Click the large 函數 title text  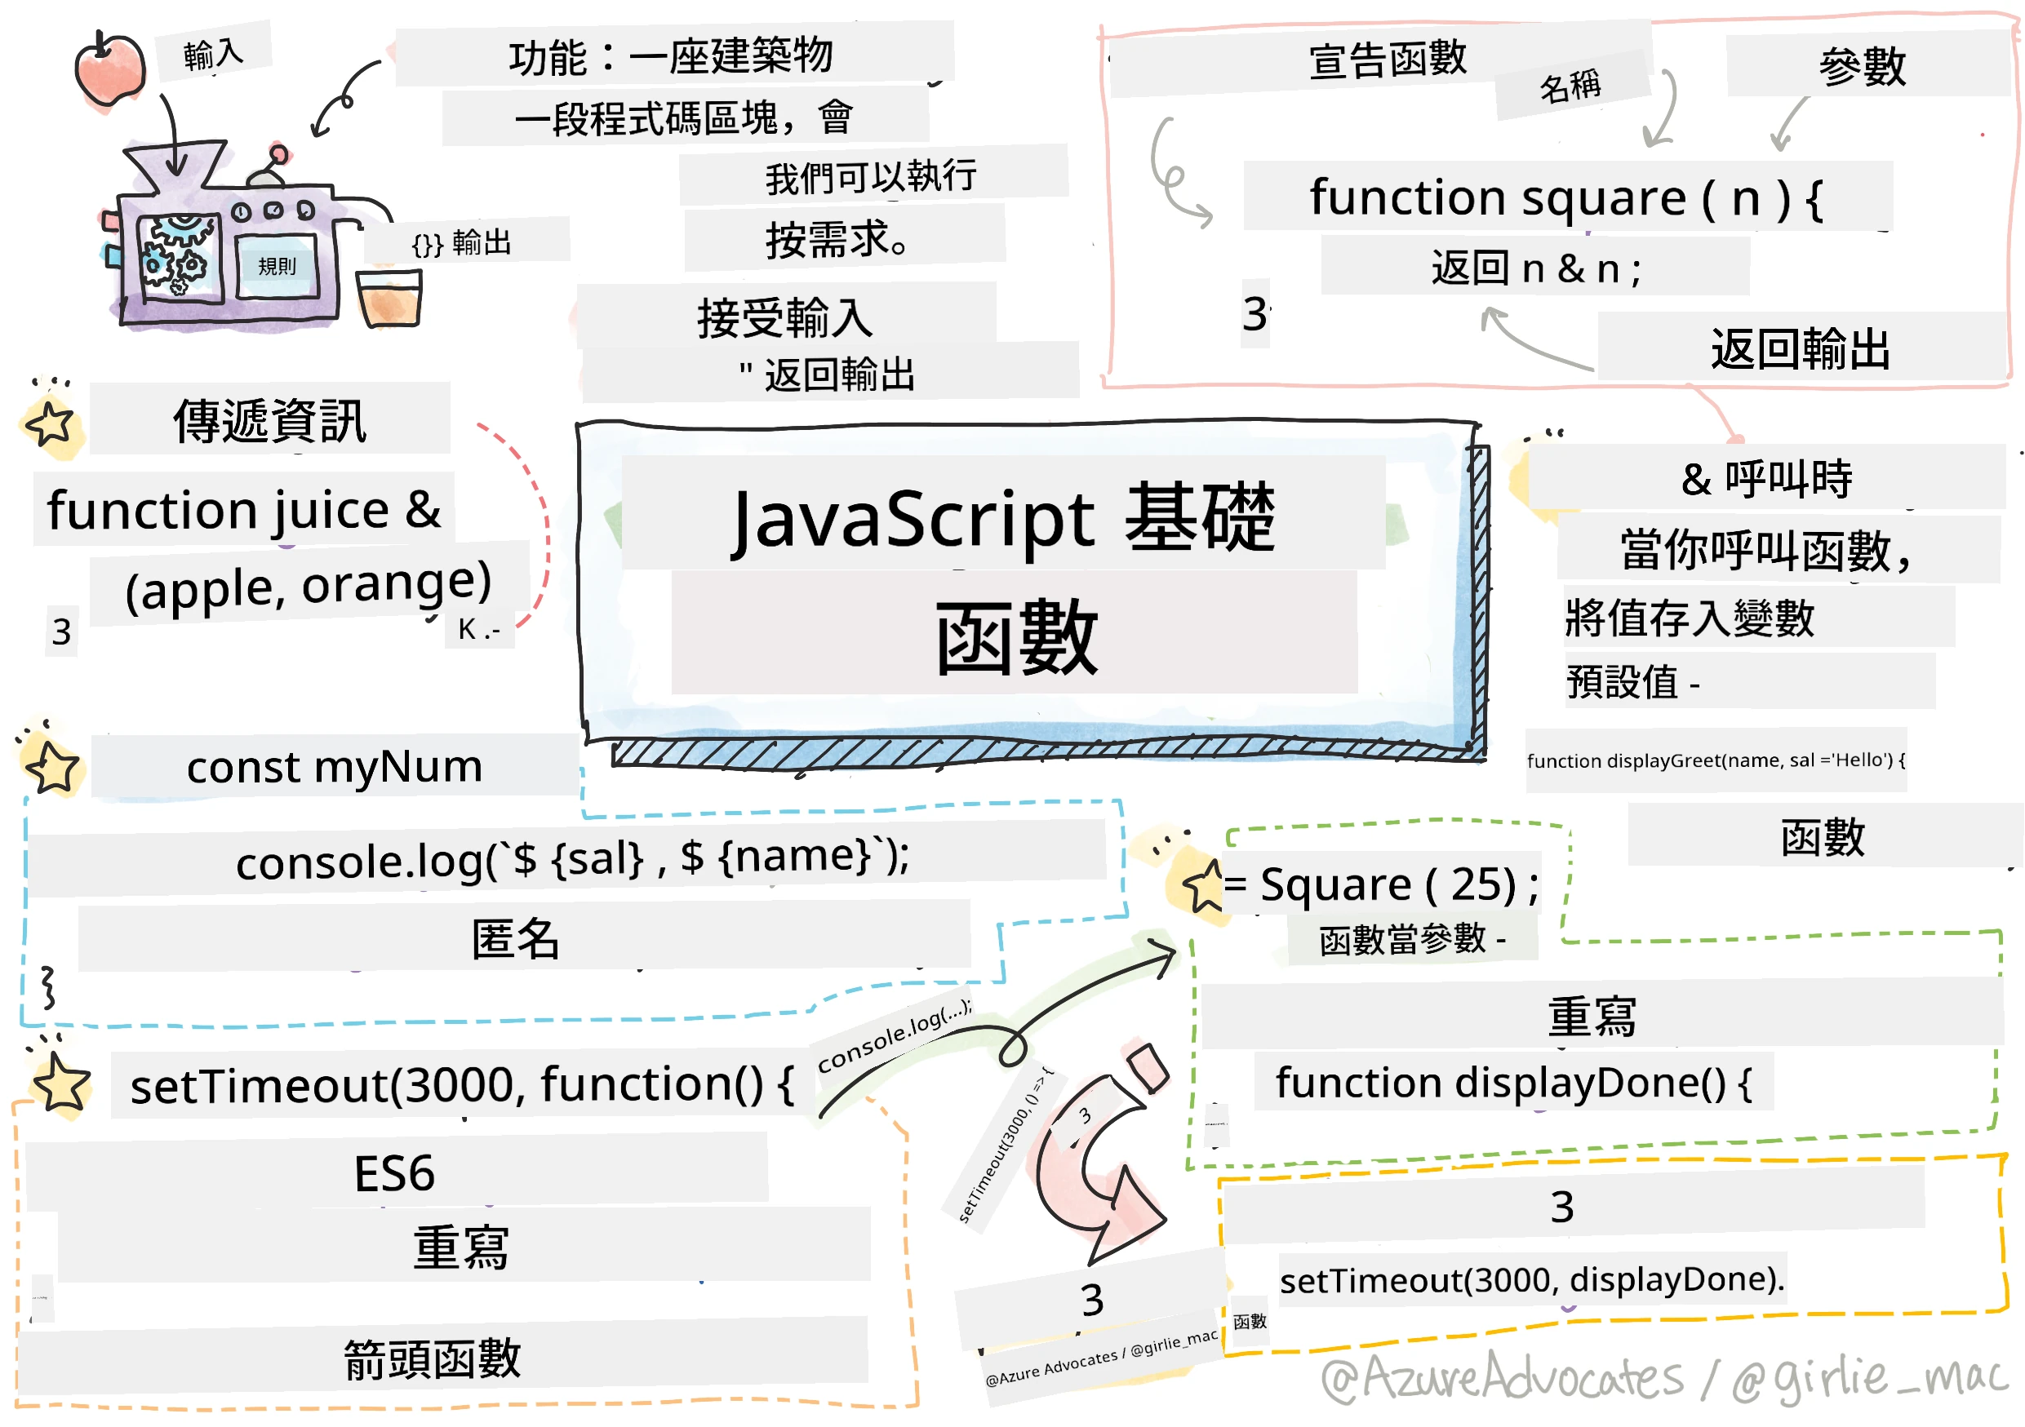pos(1016,636)
